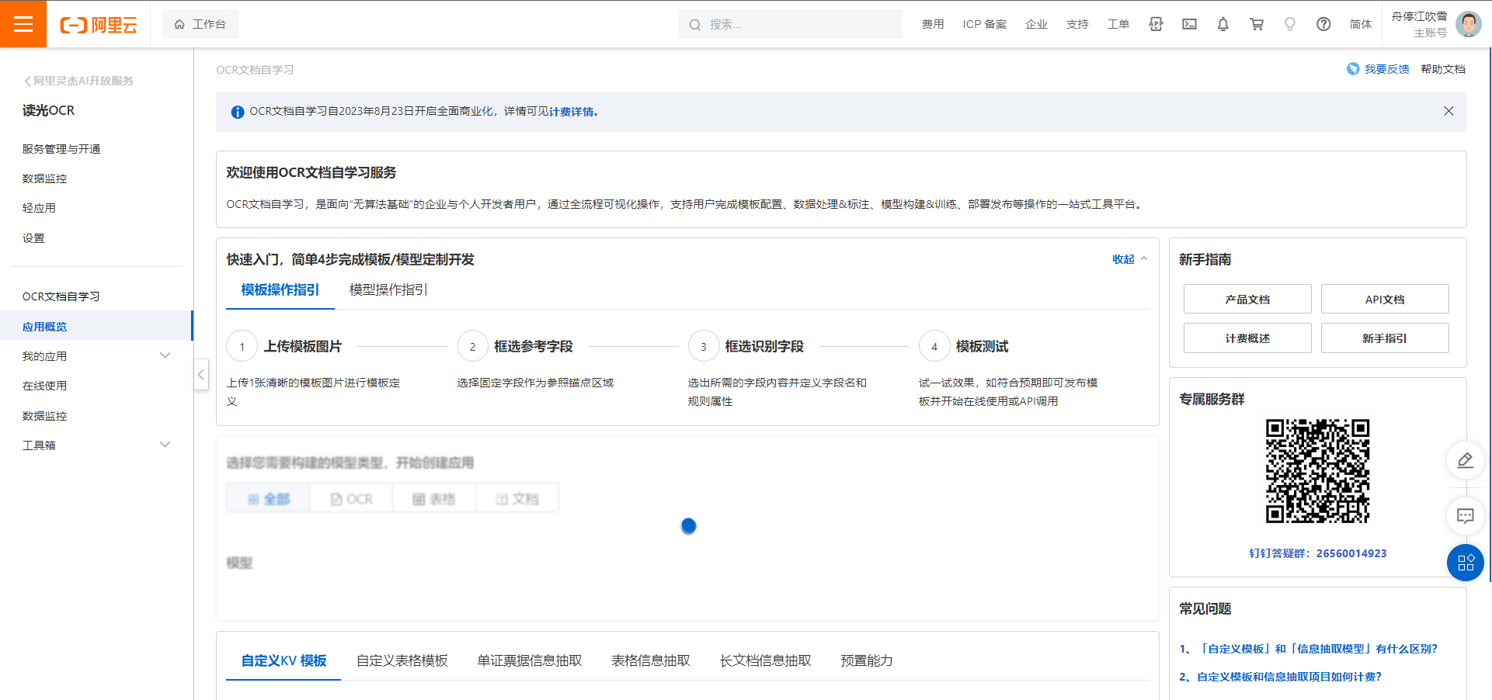
Task: Filter model types by OCR
Action: click(351, 498)
